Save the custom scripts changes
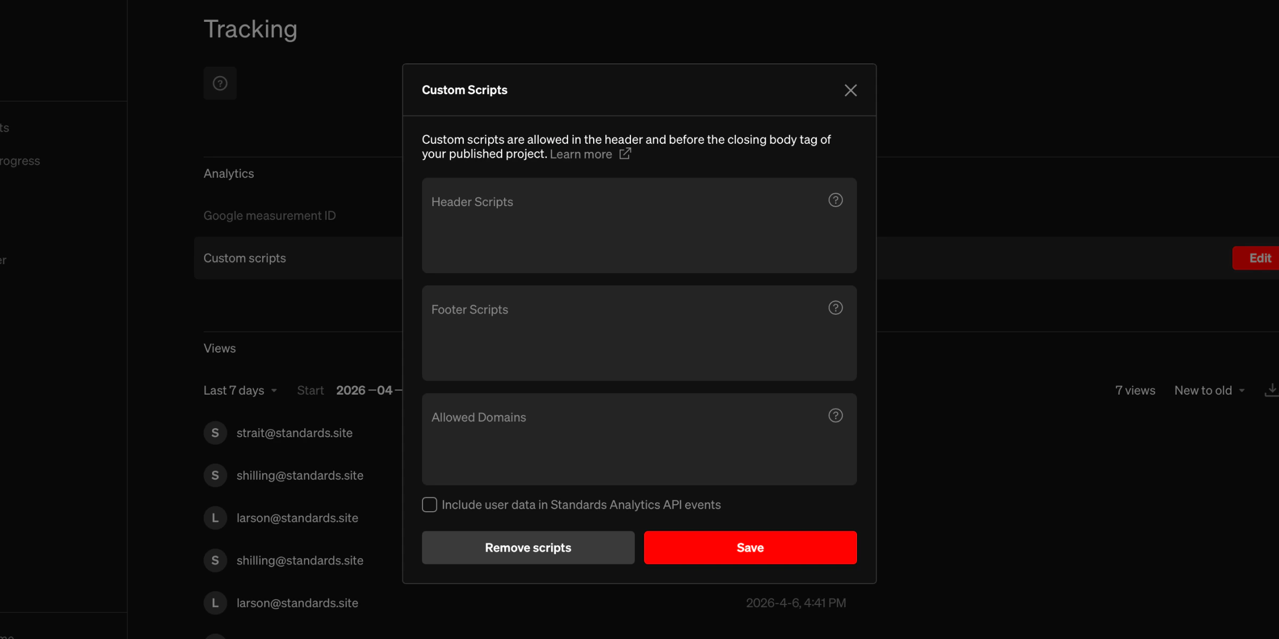 point(750,547)
